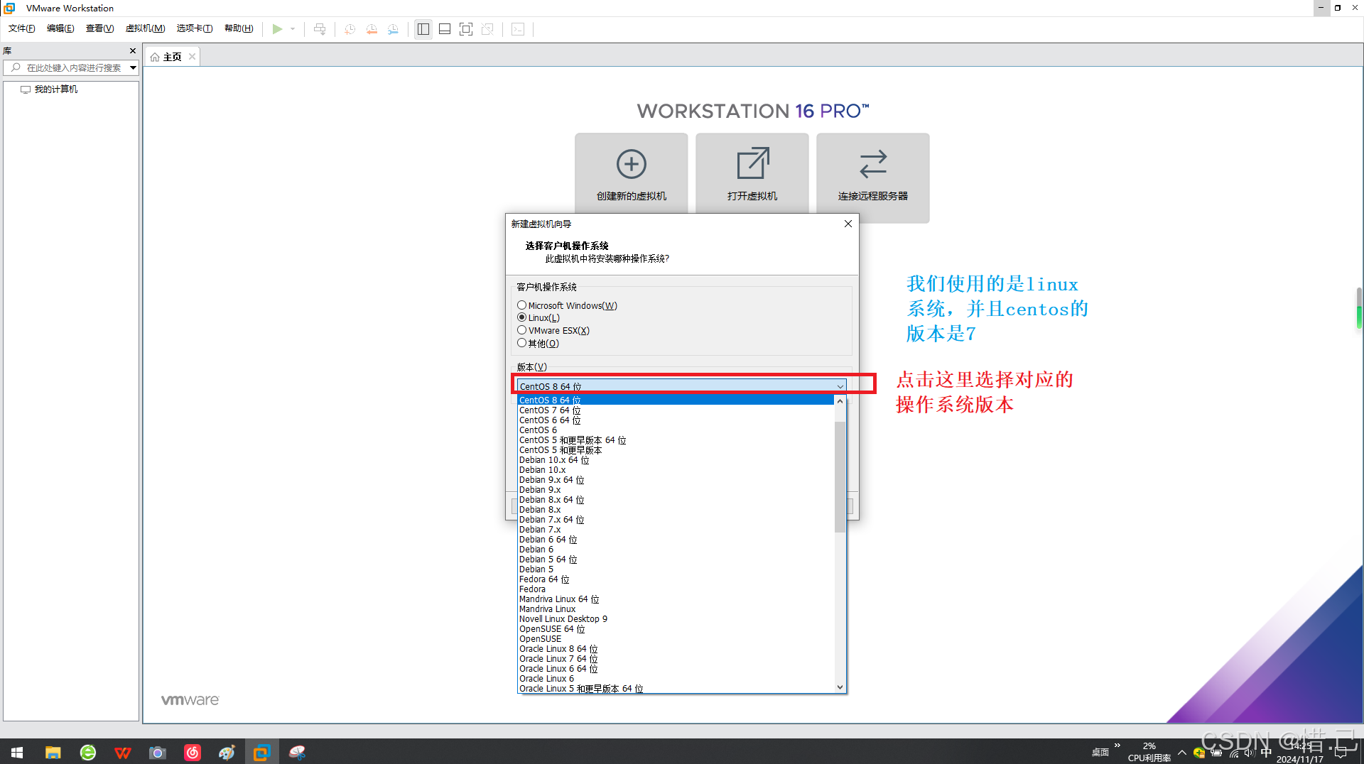
Task: Toggle the show library sidebar icon
Action: tap(423, 29)
